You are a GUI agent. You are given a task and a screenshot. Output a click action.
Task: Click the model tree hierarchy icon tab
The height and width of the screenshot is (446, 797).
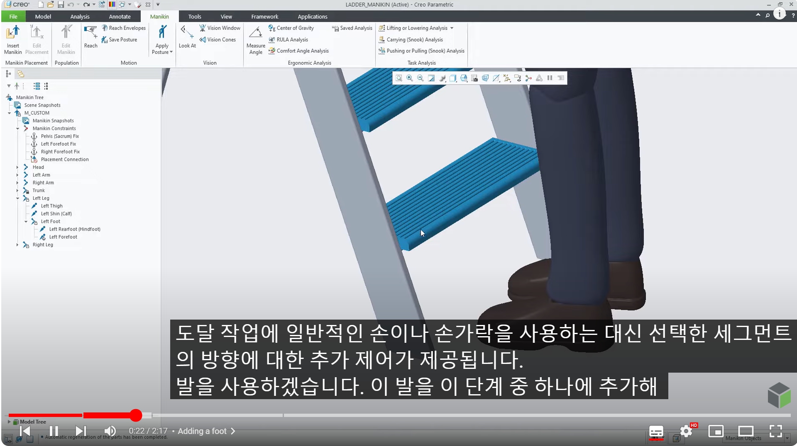coord(8,74)
